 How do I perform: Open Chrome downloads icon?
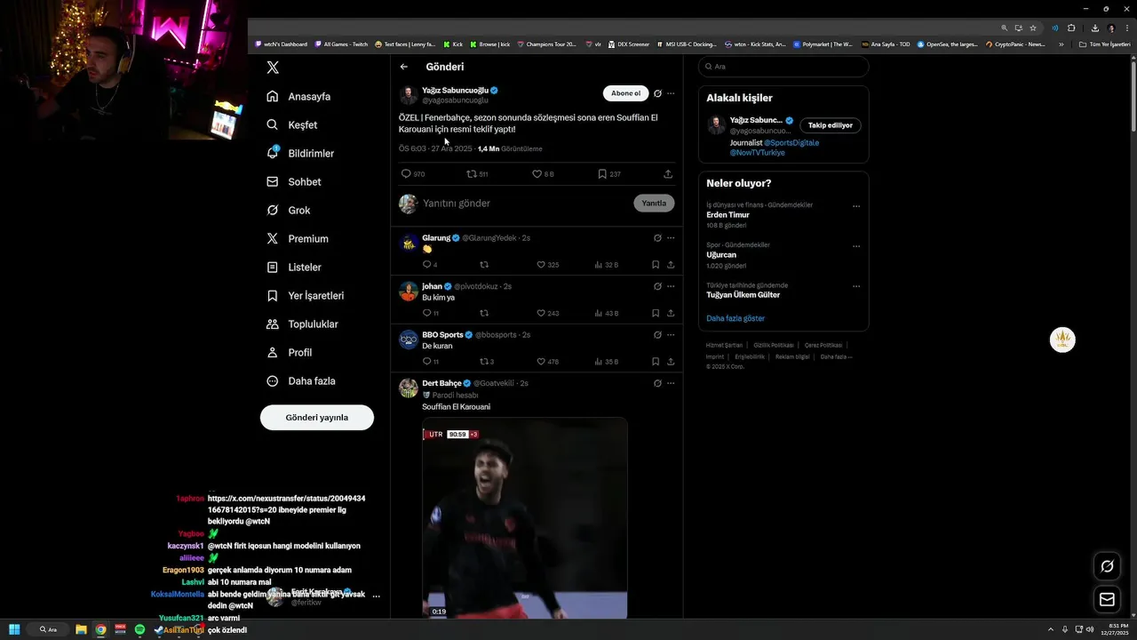tap(1094, 28)
